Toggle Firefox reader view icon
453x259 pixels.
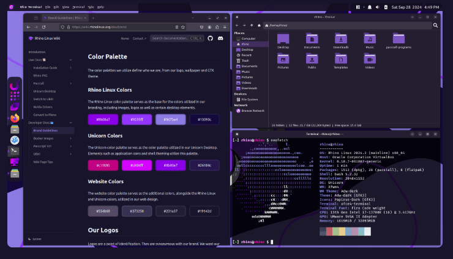(177, 27)
